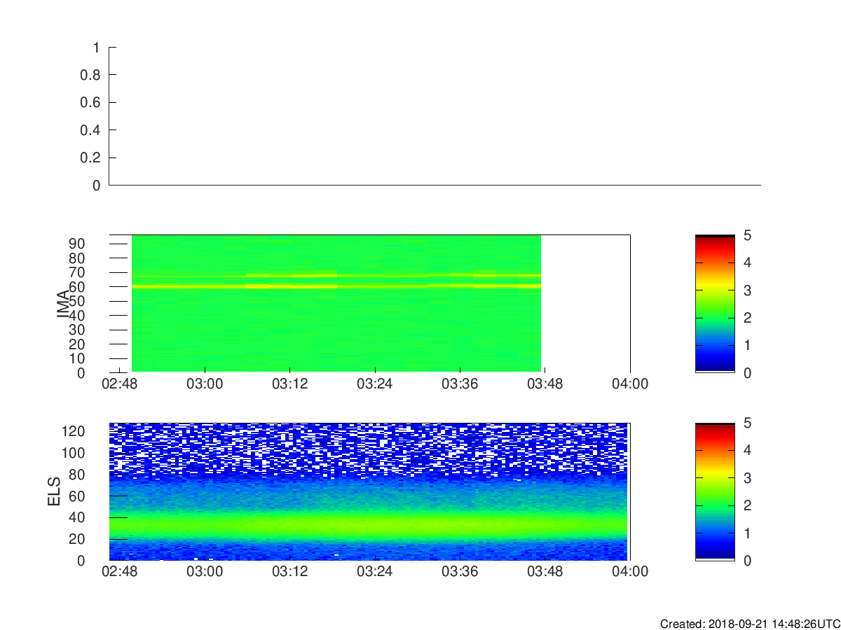This screenshot has width=841, height=630.
Task: Click the Created 2018-09-21 timestamp text
Action: click(x=750, y=624)
